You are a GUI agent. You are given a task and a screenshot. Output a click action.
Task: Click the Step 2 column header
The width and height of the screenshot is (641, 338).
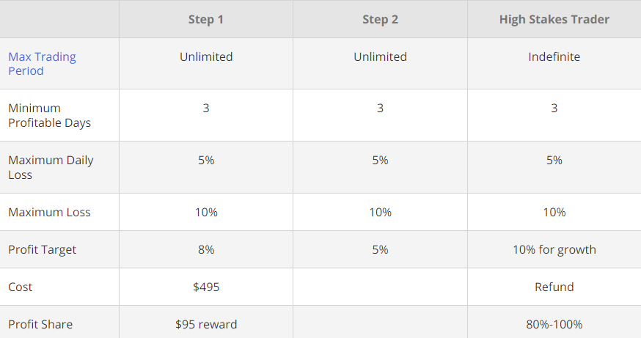pyautogui.click(x=380, y=20)
